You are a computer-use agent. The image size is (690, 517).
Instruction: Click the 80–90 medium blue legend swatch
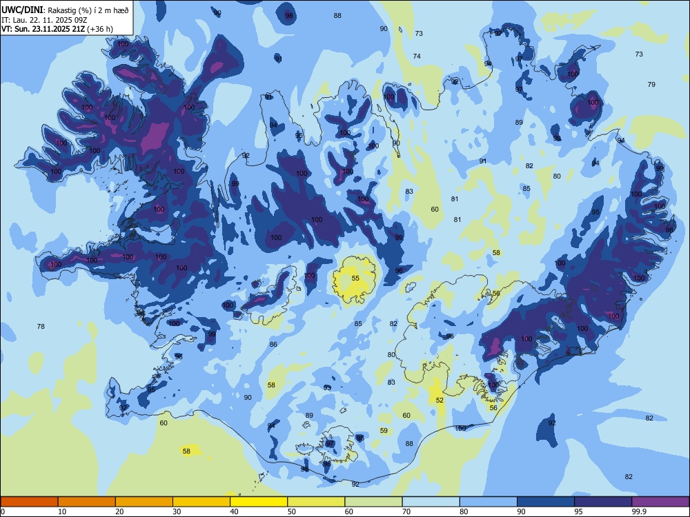pyautogui.click(x=489, y=502)
